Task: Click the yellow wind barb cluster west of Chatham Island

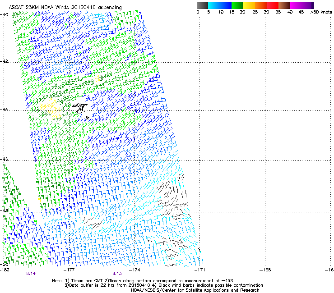Action: click(x=51, y=108)
